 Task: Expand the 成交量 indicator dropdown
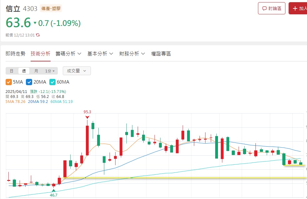pyautogui.click(x=77, y=71)
